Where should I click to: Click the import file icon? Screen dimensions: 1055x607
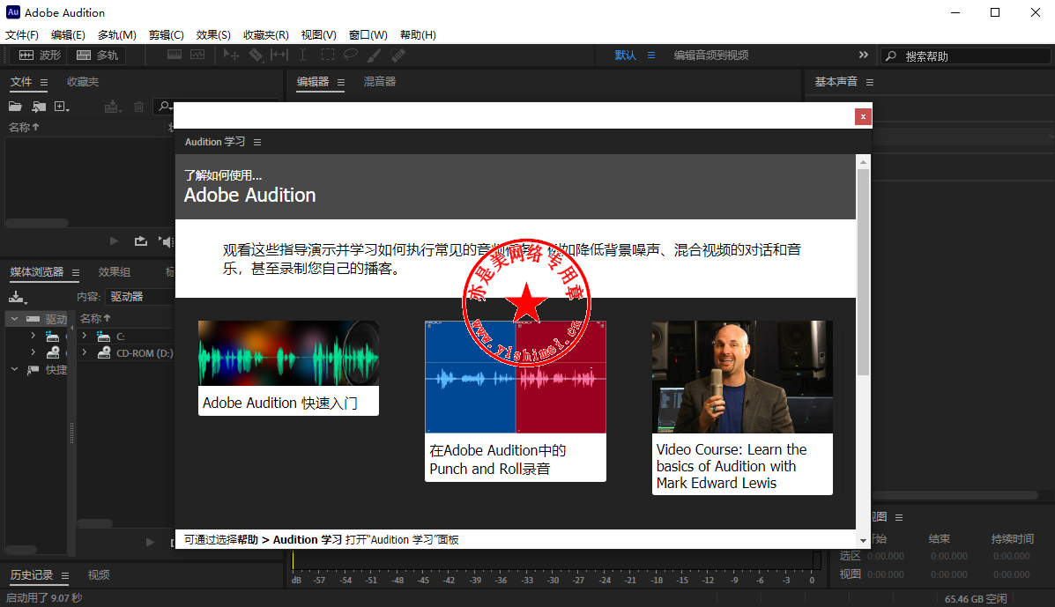(x=39, y=107)
